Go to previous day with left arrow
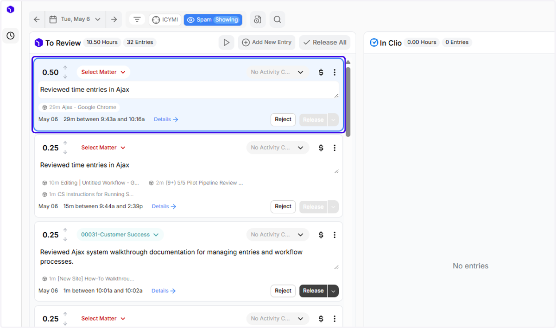 37,19
